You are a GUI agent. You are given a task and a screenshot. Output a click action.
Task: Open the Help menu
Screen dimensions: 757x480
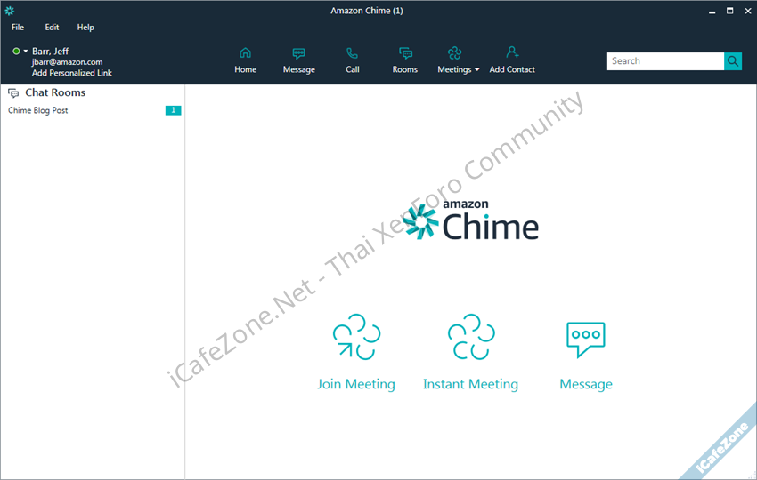click(x=85, y=27)
